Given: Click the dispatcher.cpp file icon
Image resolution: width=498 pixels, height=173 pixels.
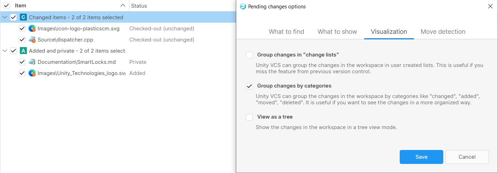Looking at the screenshot, I should point(32,40).
